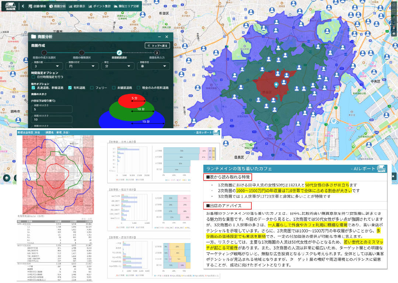Open the 店舗/顧客 menu
The height and width of the screenshot is (283, 398).
tap(37, 6)
